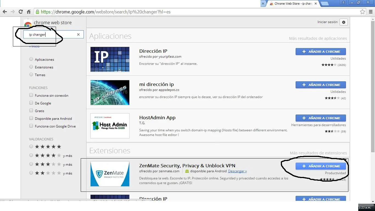The width and height of the screenshot is (375, 211).
Task: Enable the Funciona sin conexión checkbox
Action: click(x=31, y=95)
